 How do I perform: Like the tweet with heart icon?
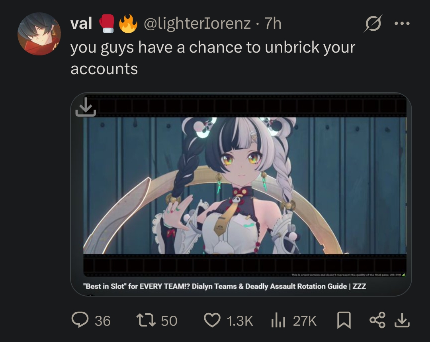pyautogui.click(x=212, y=320)
